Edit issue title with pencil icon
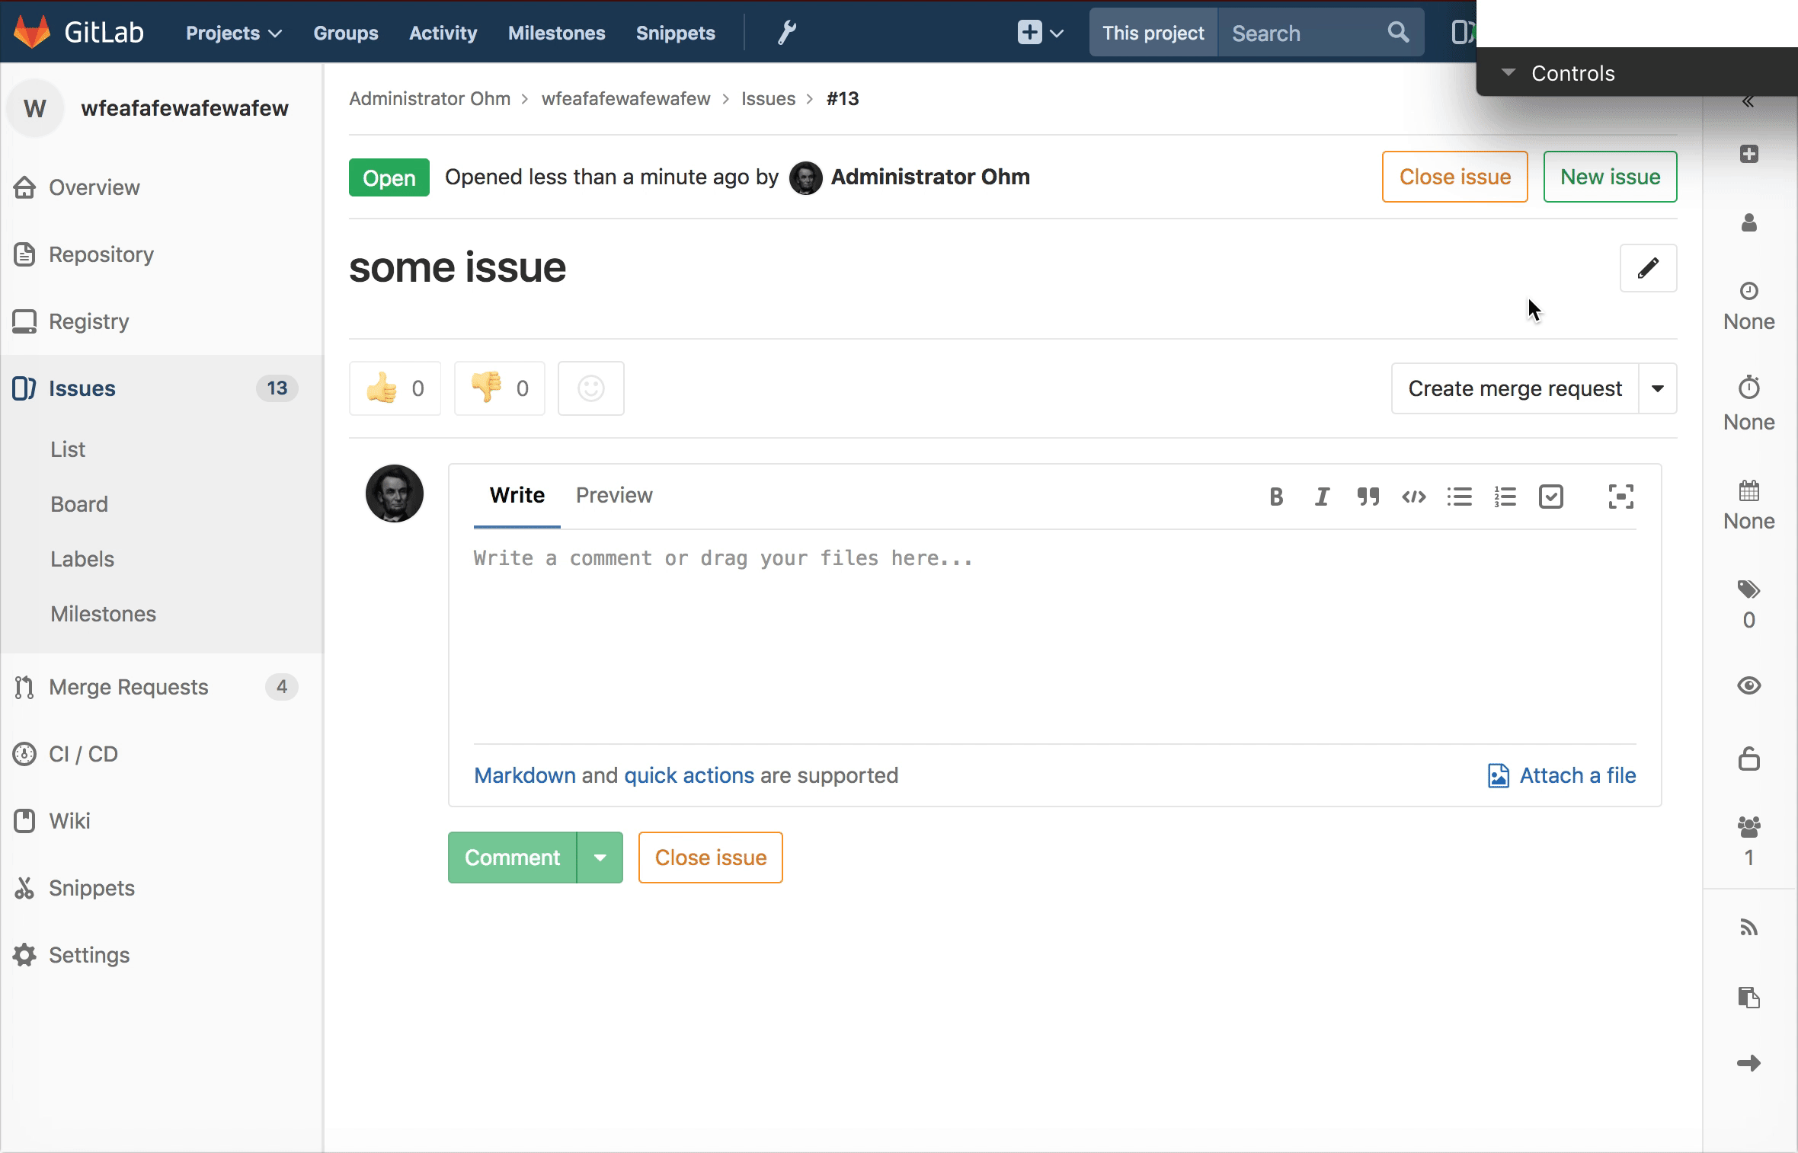 point(1648,268)
